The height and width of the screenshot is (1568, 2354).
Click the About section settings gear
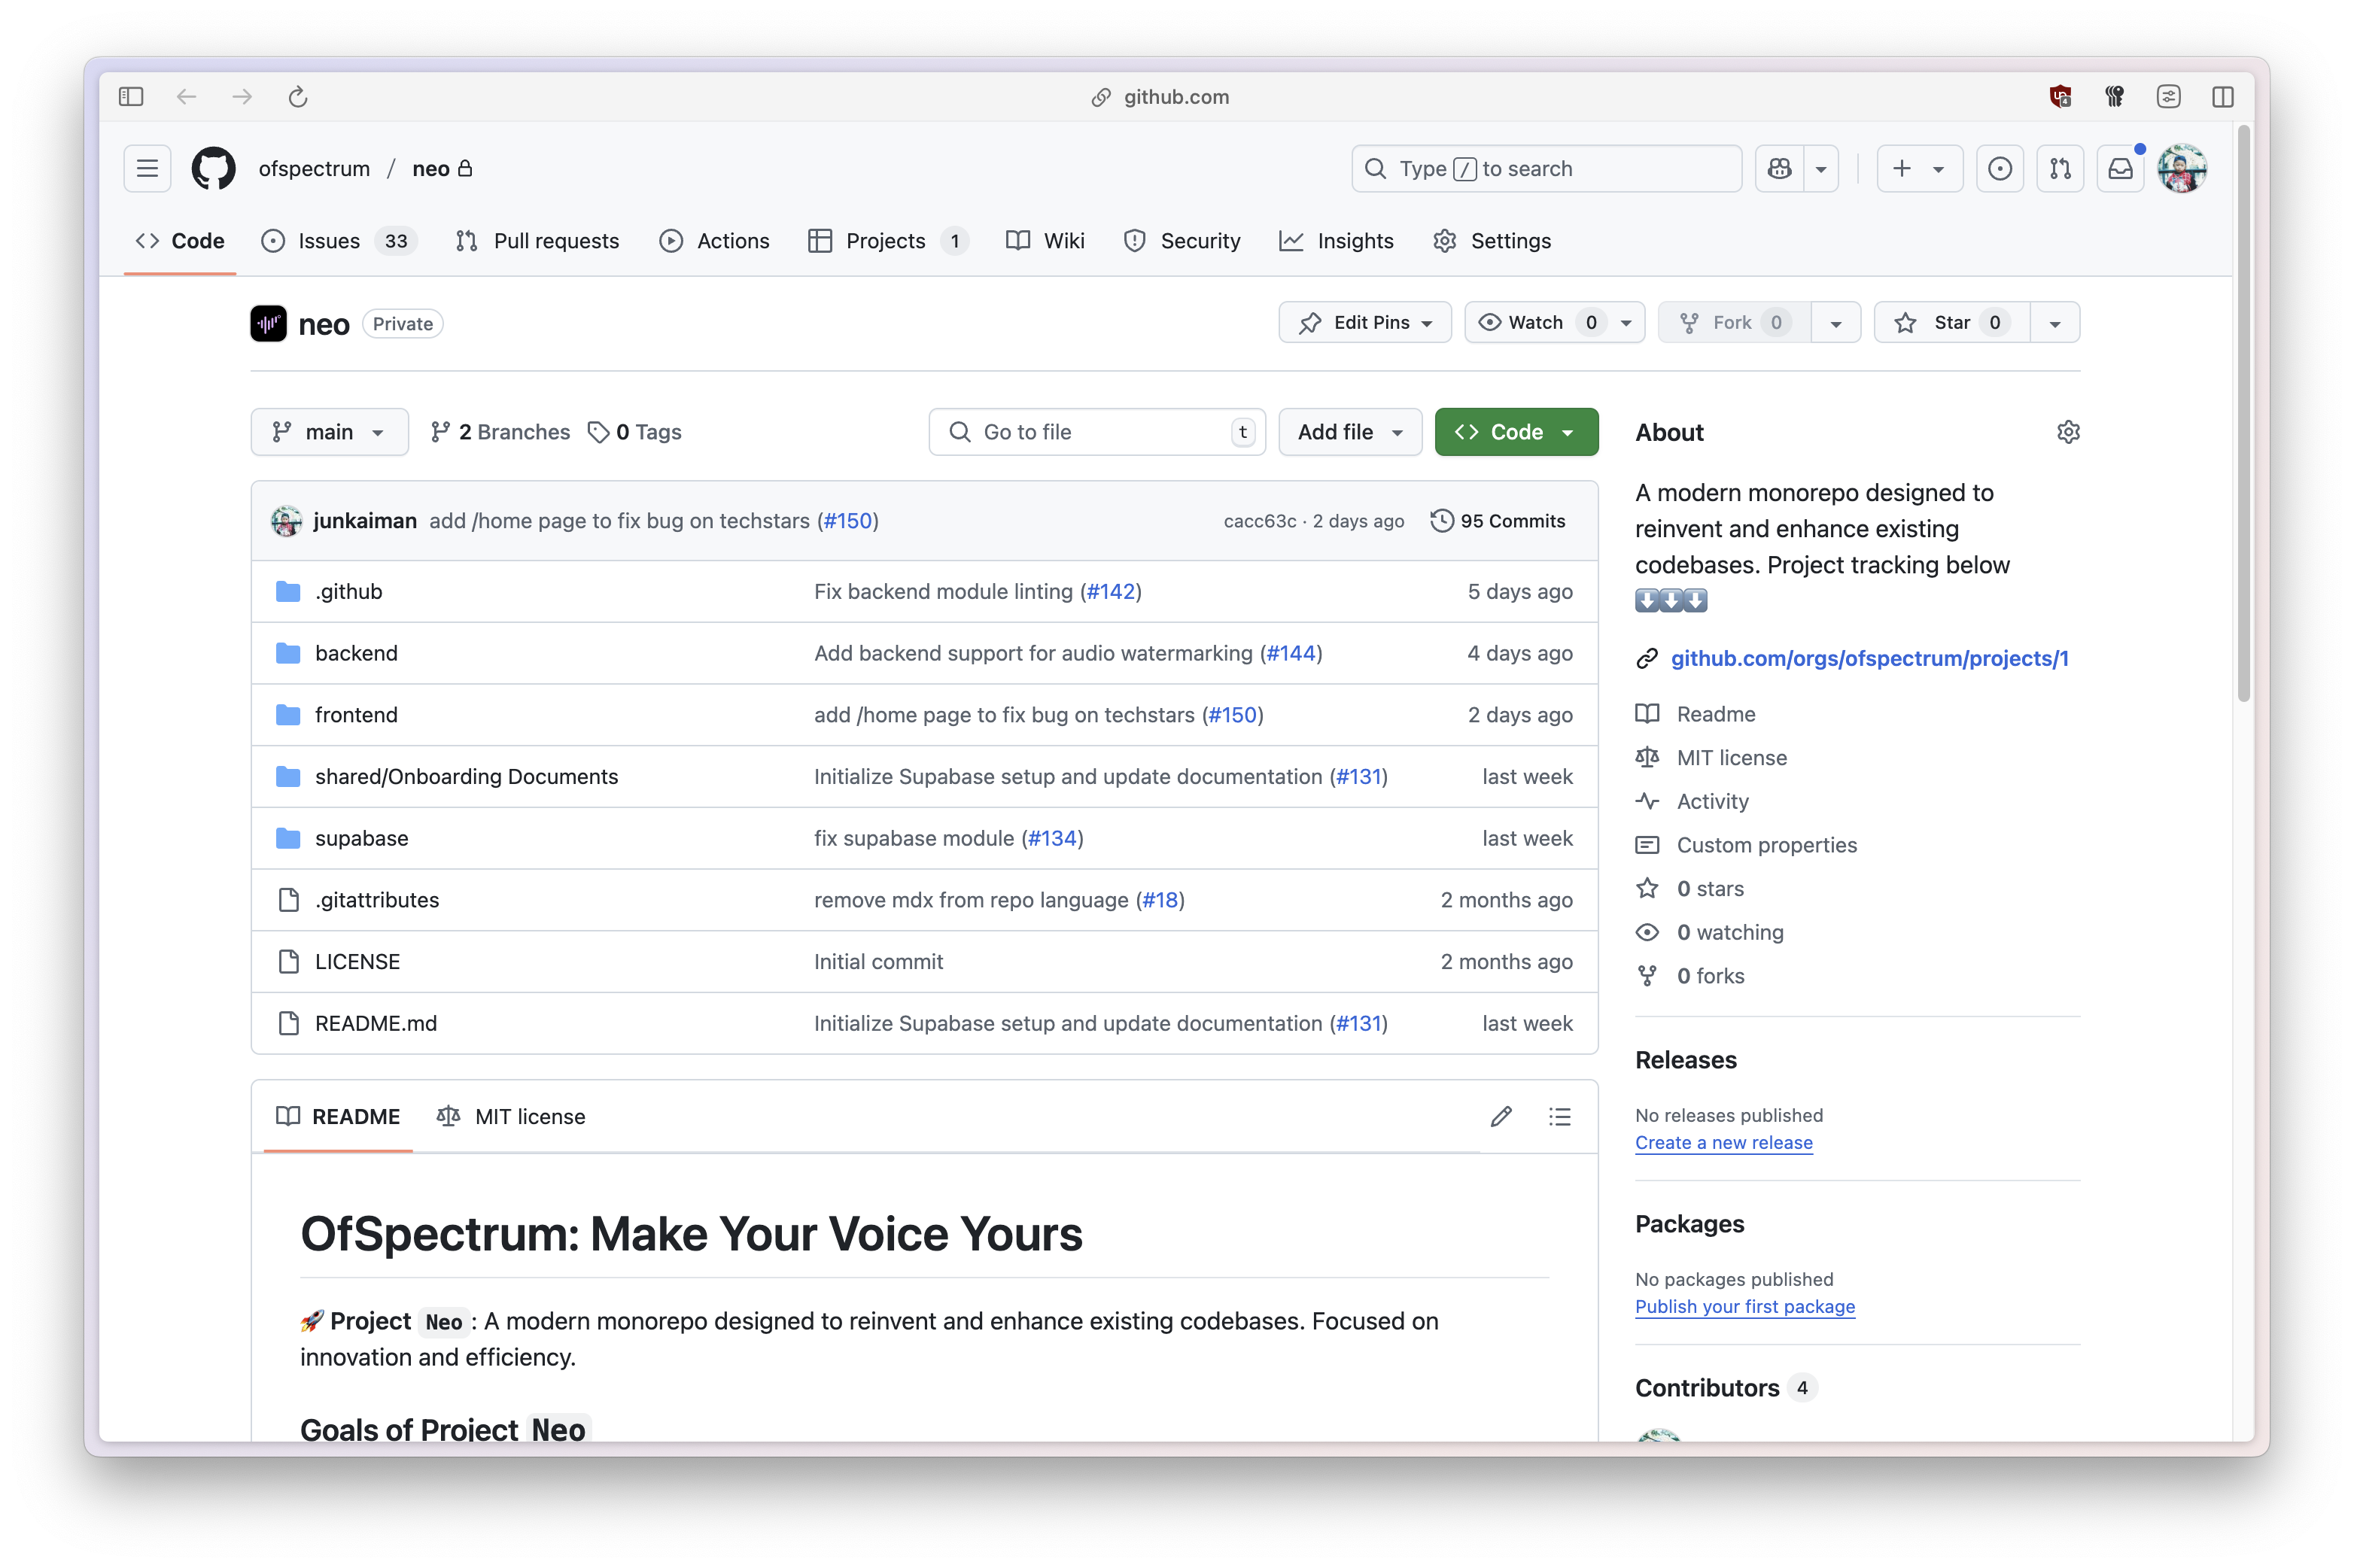[2067, 432]
